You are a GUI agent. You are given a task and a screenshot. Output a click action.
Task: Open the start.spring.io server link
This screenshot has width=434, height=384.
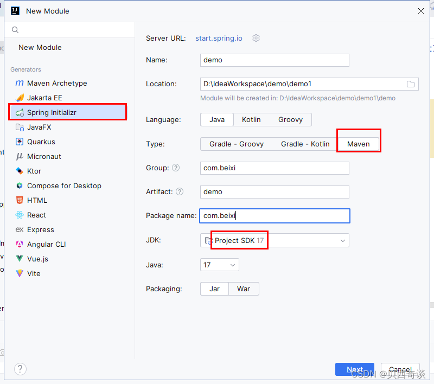pyautogui.click(x=219, y=38)
